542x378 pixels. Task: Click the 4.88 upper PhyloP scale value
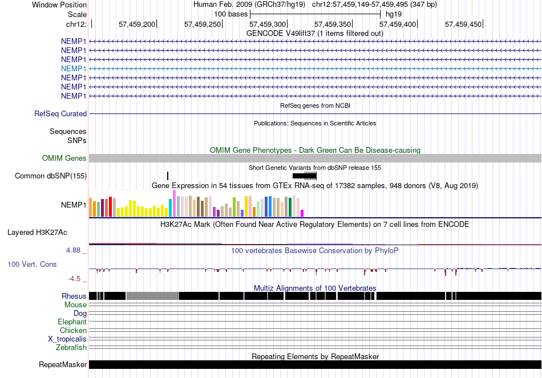73,250
